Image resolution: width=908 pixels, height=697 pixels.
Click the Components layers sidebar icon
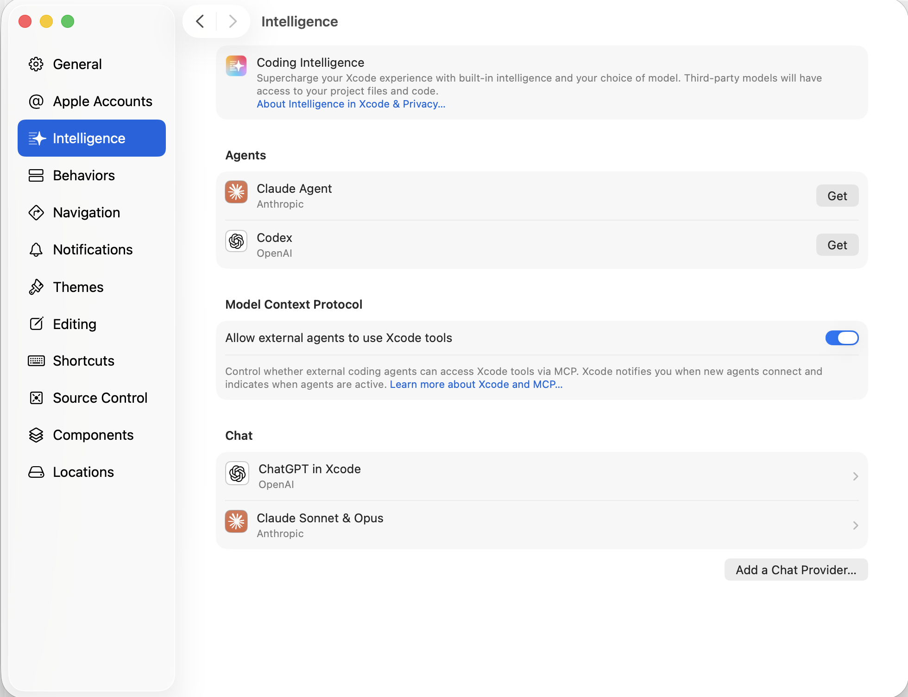tap(36, 435)
